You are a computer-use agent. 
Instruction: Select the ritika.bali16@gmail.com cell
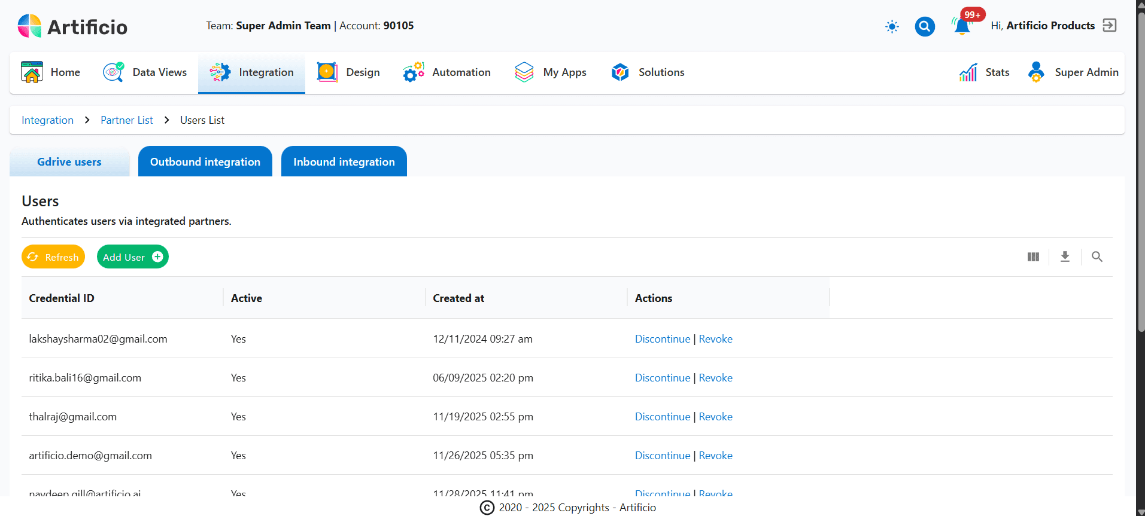pyautogui.click(x=85, y=378)
